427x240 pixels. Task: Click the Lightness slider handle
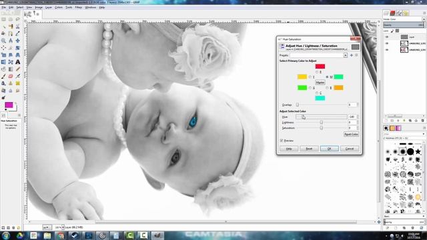(x=322, y=123)
